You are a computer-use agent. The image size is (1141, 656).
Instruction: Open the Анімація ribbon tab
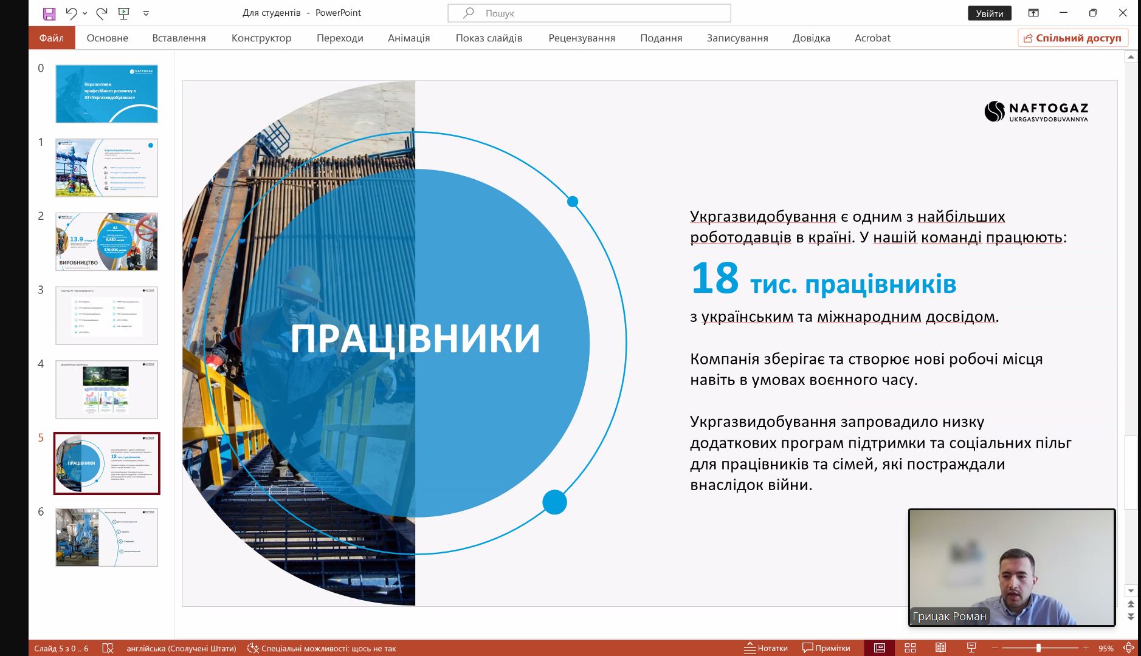tap(409, 38)
